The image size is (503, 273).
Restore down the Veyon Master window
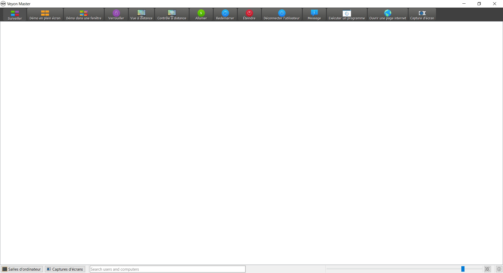[479, 4]
